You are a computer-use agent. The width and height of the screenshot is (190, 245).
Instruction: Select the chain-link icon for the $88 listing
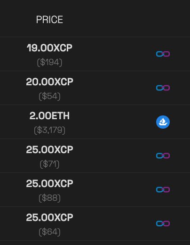[163, 189]
